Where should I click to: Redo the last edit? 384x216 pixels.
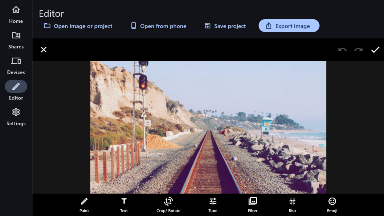click(x=358, y=50)
